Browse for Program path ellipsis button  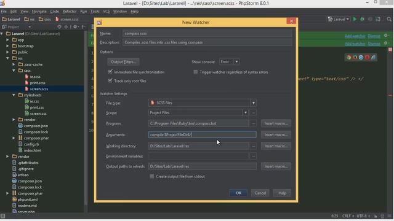coord(253,123)
